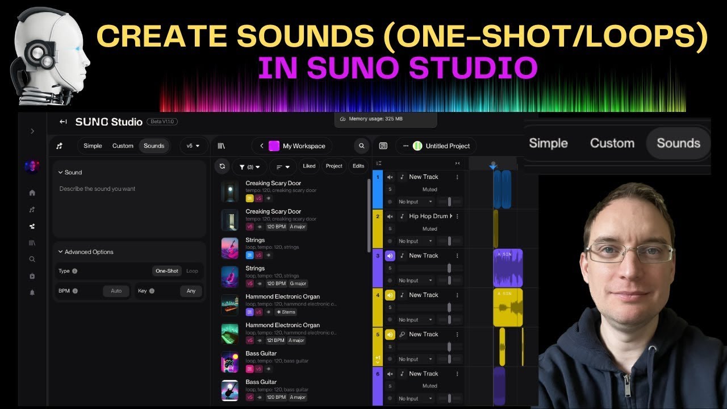727x409 pixels.
Task: Select first Creaking Scary Door thumbnail
Action: pyautogui.click(x=230, y=191)
